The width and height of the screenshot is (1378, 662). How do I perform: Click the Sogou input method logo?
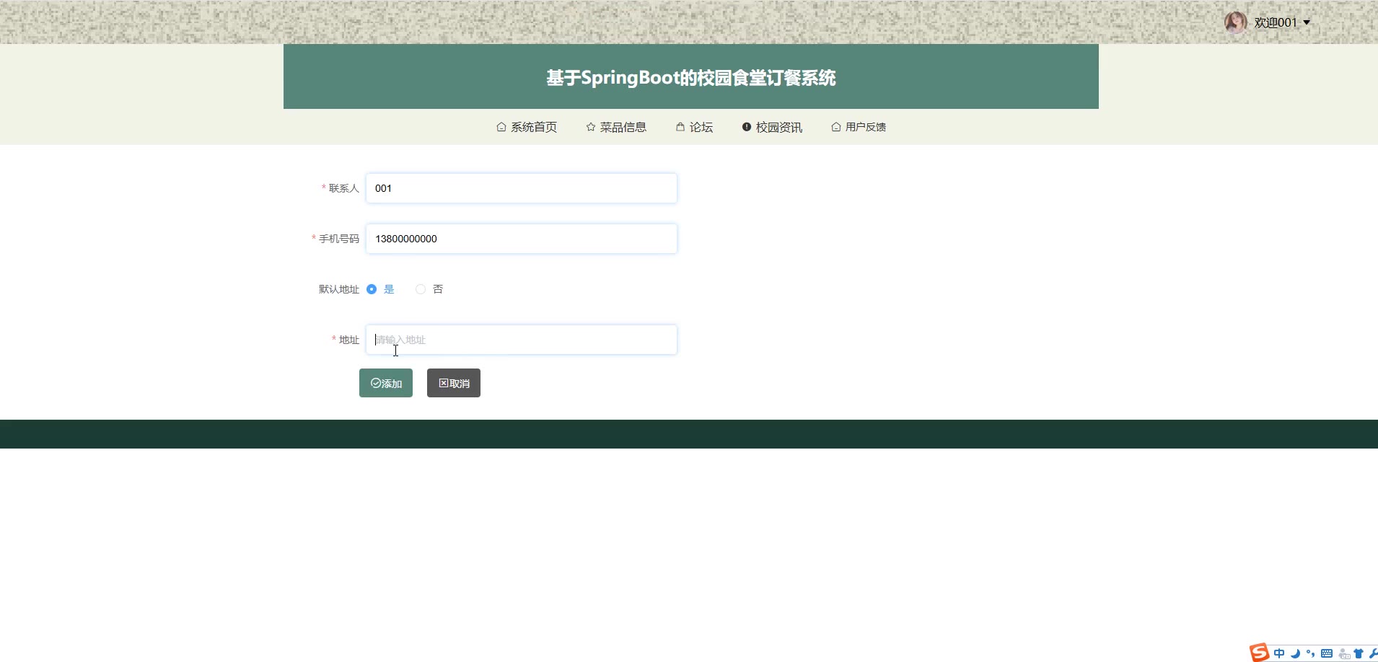tap(1260, 653)
